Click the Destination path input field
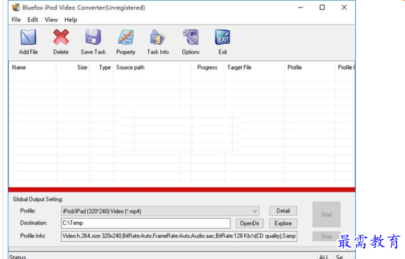The image size is (405, 259). point(146,223)
